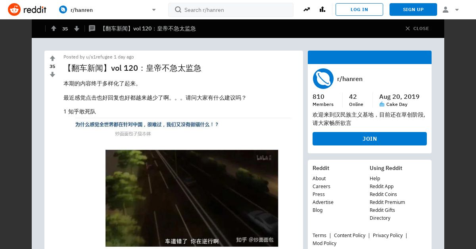Open the top communities chart icon
Screen dimensions: 476x249
322,9
